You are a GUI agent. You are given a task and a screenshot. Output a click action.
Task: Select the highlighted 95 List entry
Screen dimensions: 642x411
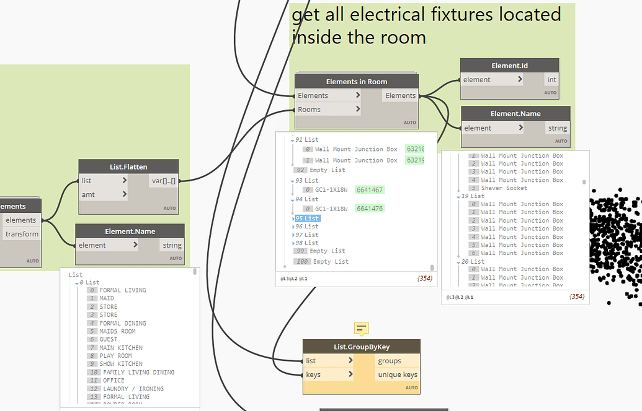tap(306, 218)
